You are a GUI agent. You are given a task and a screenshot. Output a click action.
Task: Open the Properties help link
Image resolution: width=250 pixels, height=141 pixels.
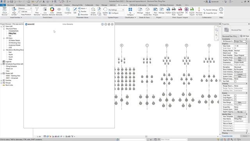pyautogui.click(x=227, y=136)
